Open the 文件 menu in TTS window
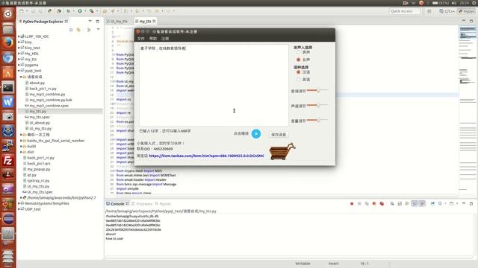This screenshot has width=478, height=268. coord(141,39)
